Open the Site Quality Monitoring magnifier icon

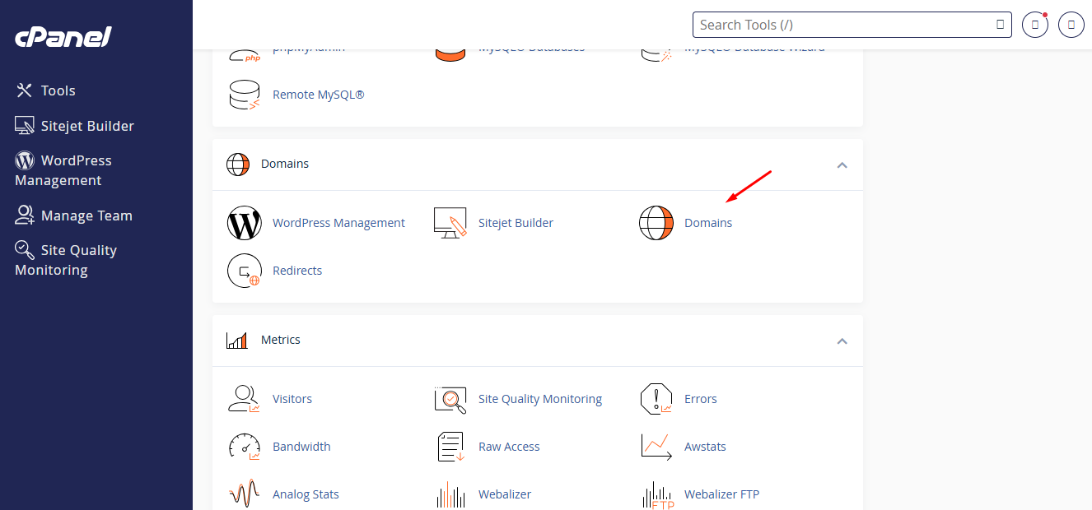pyautogui.click(x=450, y=399)
